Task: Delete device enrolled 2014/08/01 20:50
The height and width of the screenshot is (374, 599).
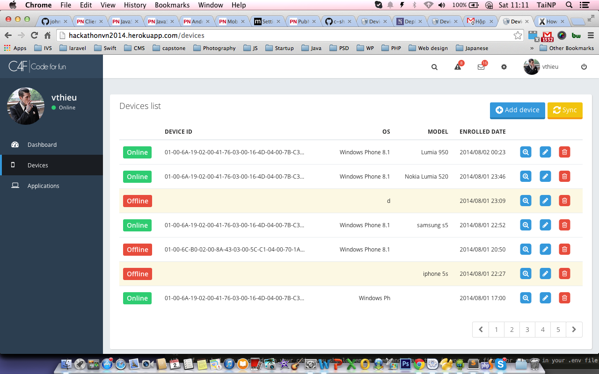Action: point(564,249)
